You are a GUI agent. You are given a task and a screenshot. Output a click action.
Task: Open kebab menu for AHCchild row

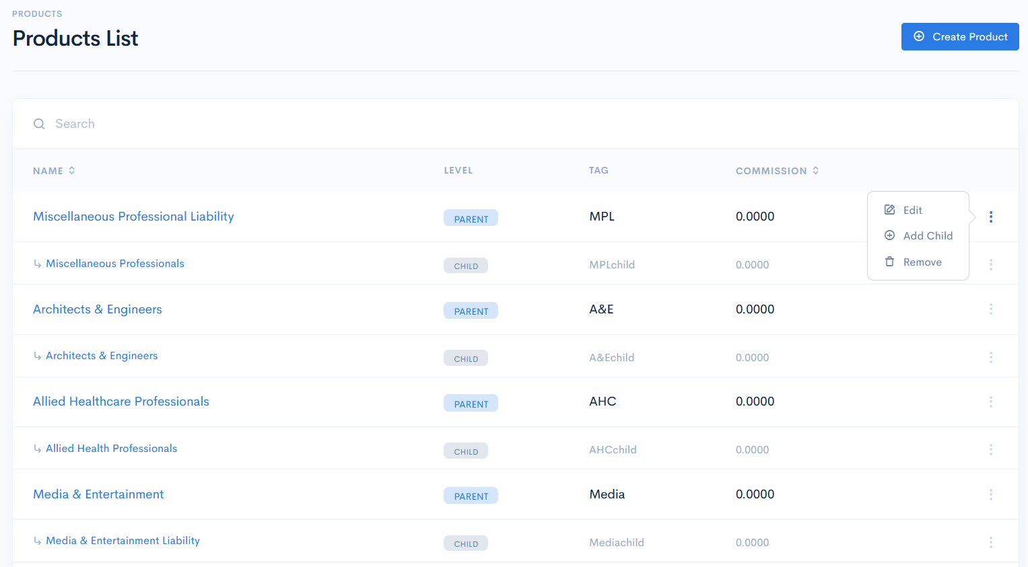(x=990, y=449)
